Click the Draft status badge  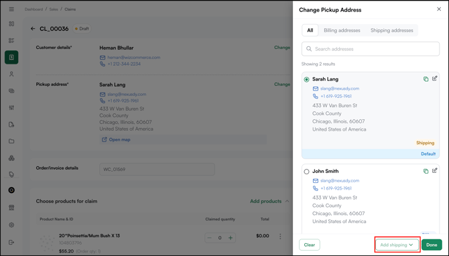pyautogui.click(x=82, y=29)
